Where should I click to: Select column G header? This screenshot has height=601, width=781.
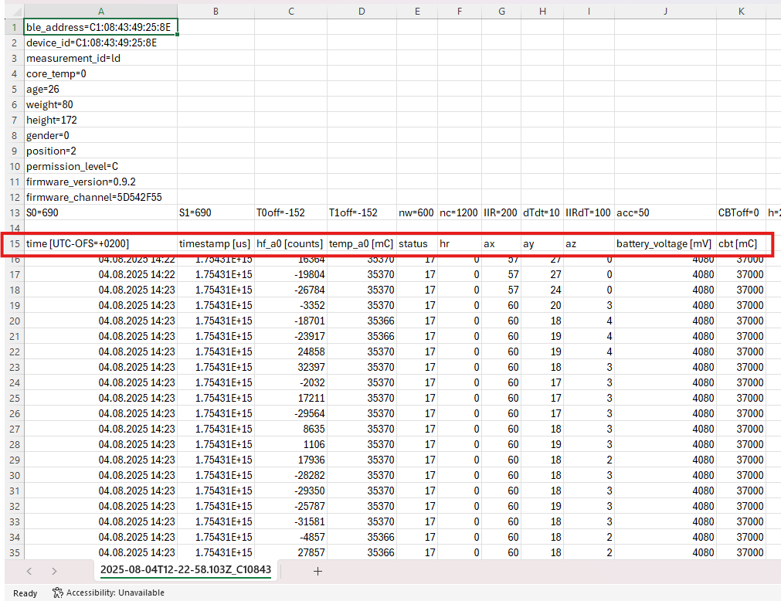[501, 11]
